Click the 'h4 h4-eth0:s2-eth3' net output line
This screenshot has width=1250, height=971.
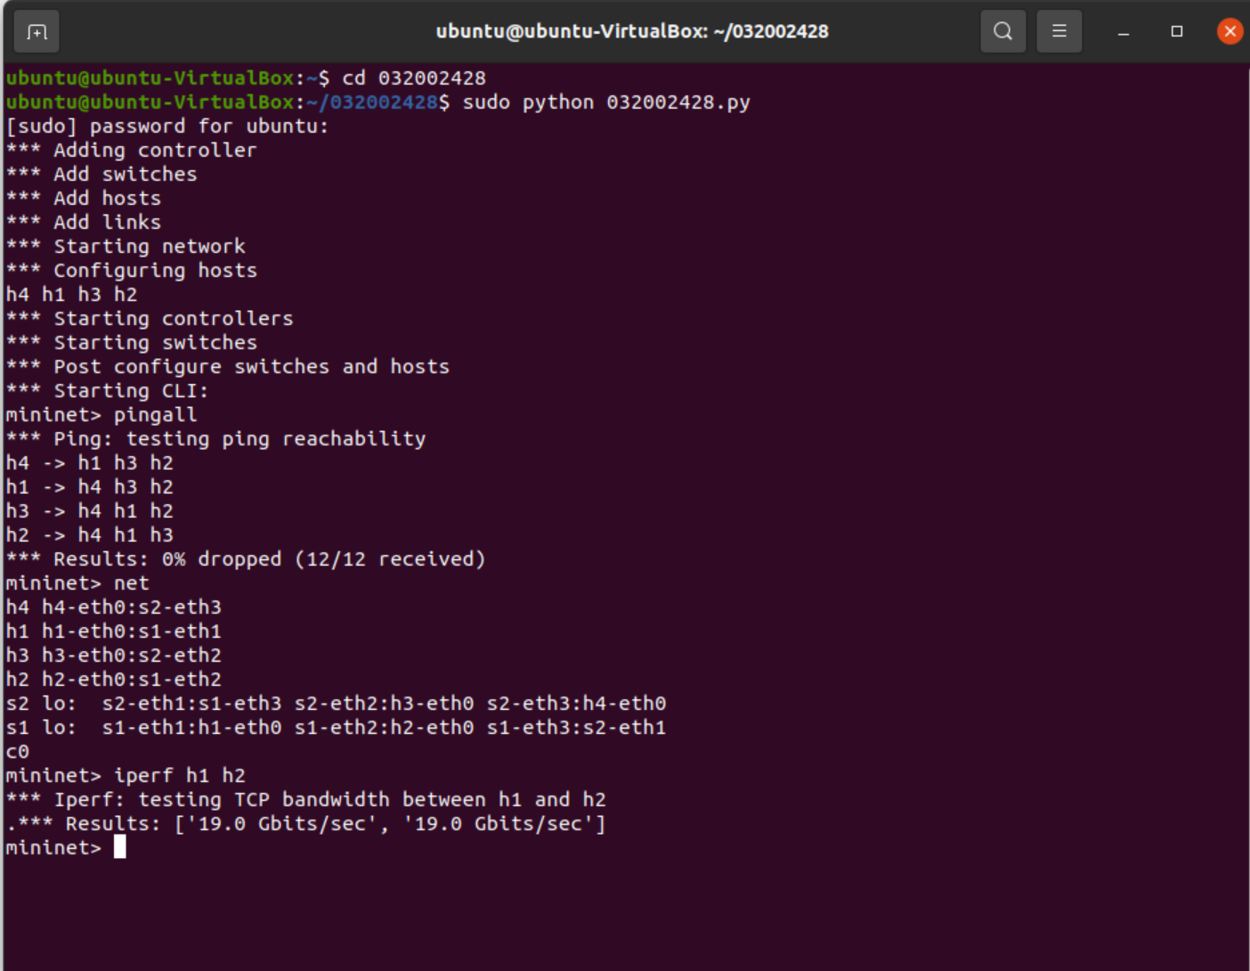[x=113, y=608]
